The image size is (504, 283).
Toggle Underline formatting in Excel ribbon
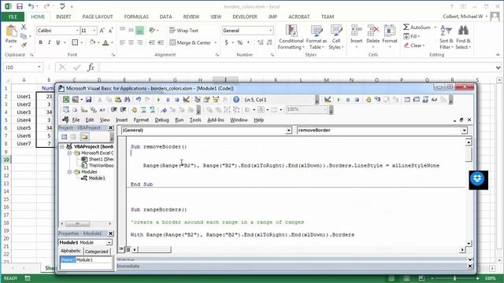point(57,42)
